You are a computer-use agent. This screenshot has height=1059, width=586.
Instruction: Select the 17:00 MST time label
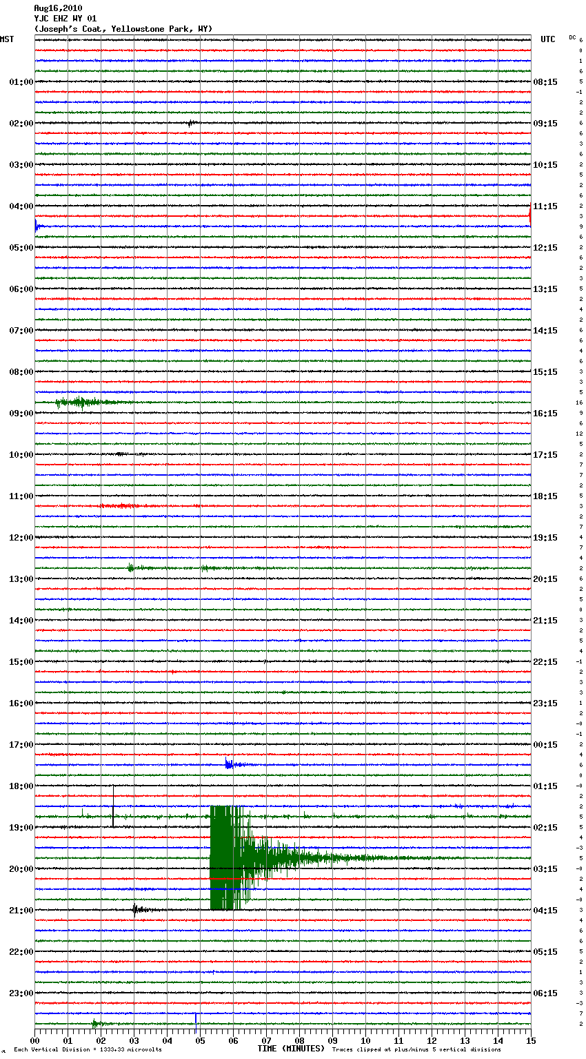coord(21,745)
